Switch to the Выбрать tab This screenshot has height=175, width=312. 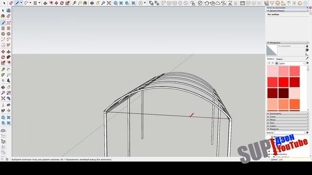tap(271, 59)
